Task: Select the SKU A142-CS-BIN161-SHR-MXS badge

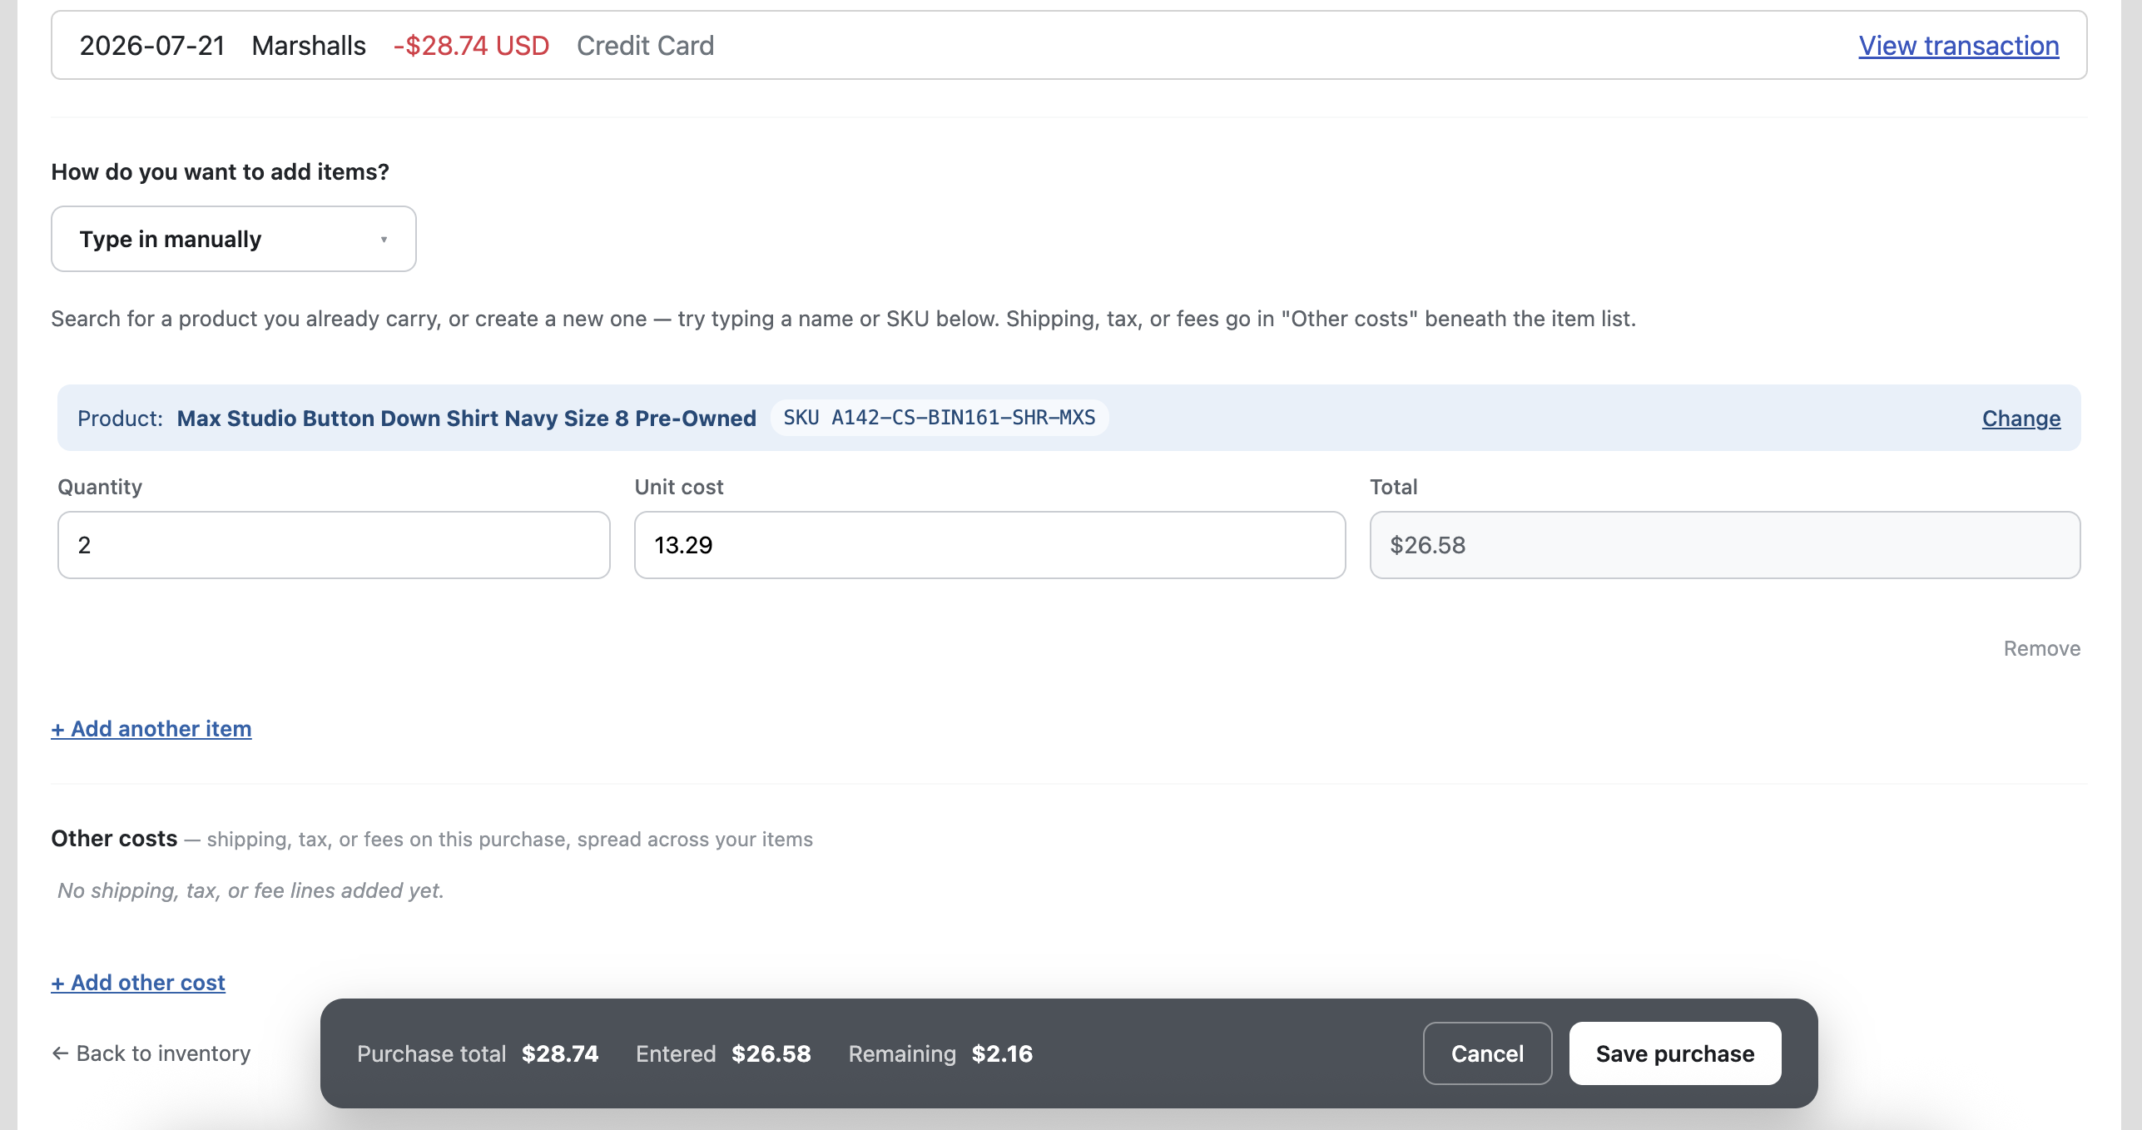Action: (x=940, y=418)
